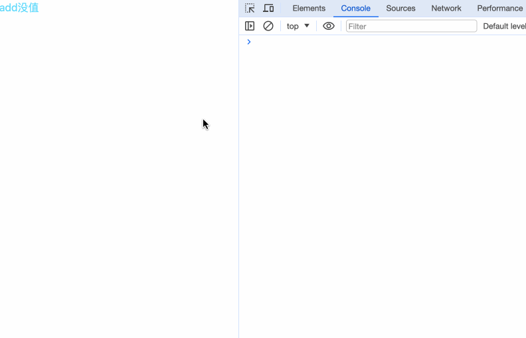526x338 pixels.
Task: Open the Elements tab
Action: [309, 9]
